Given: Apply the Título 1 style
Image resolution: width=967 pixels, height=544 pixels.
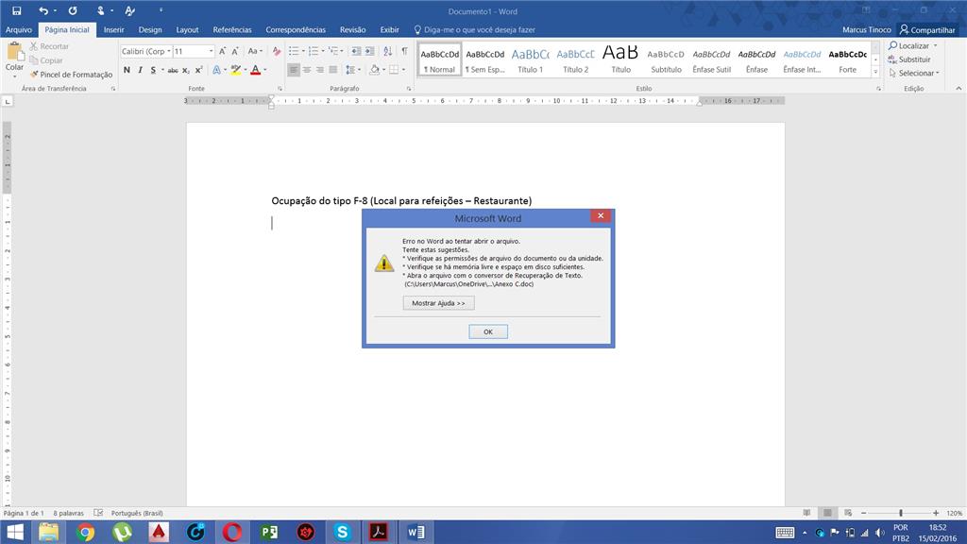Looking at the screenshot, I should (531, 60).
